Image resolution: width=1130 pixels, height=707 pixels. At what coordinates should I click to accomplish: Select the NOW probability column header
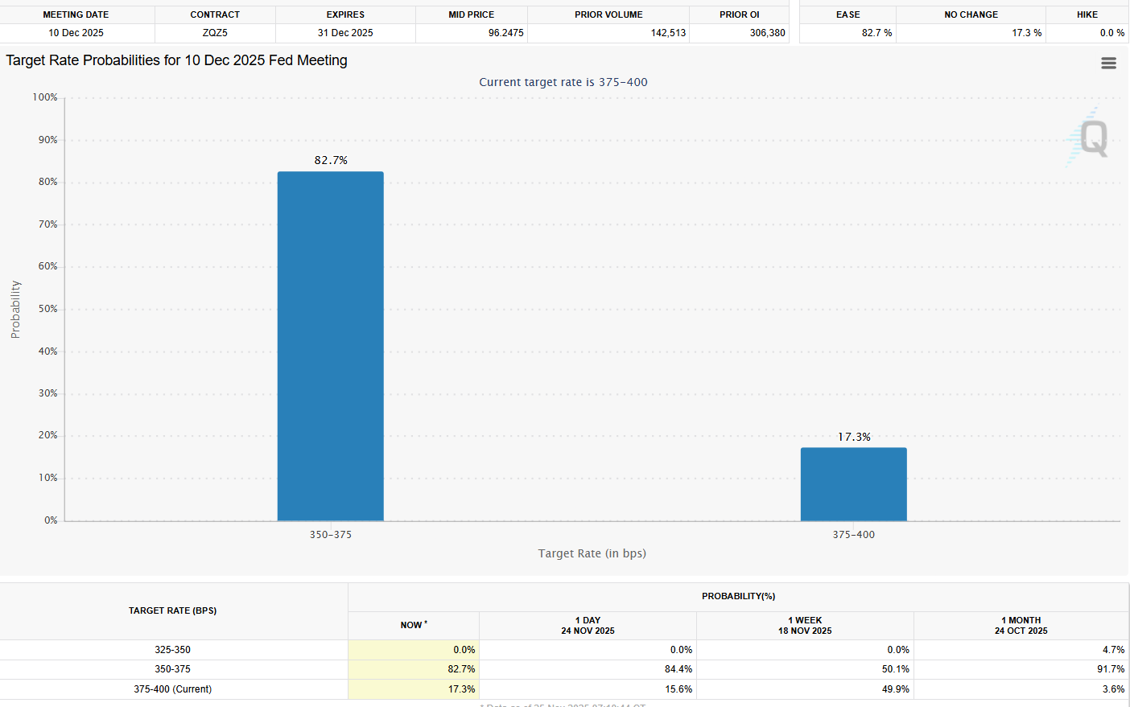pos(412,625)
